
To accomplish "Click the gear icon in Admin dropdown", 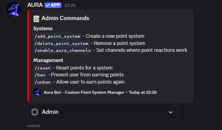I will [x=35, y=112].
